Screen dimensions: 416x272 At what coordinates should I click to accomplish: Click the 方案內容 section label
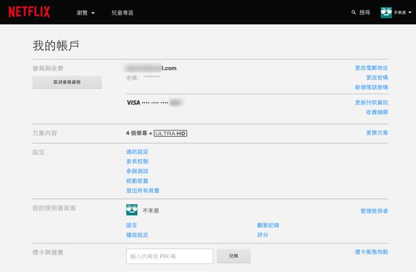tap(45, 133)
